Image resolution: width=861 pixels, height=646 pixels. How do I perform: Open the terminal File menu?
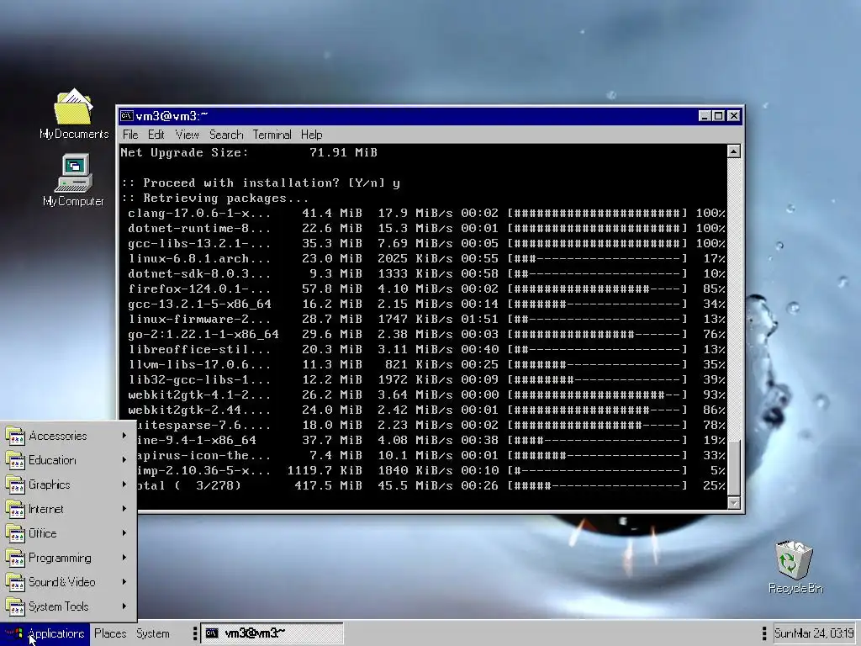[130, 135]
